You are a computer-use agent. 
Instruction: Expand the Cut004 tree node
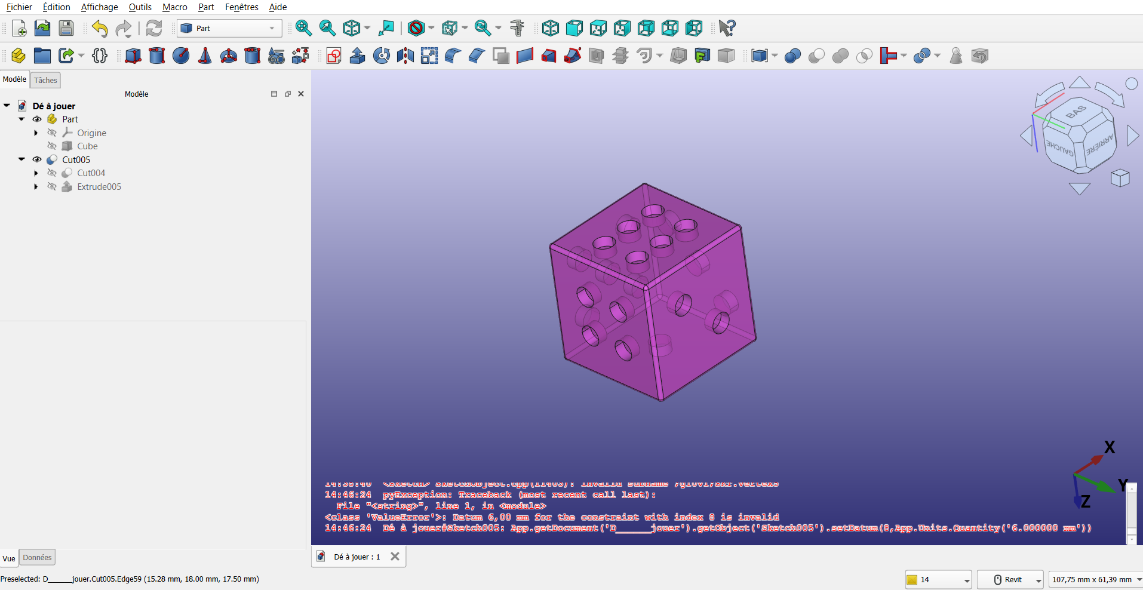tap(36, 173)
